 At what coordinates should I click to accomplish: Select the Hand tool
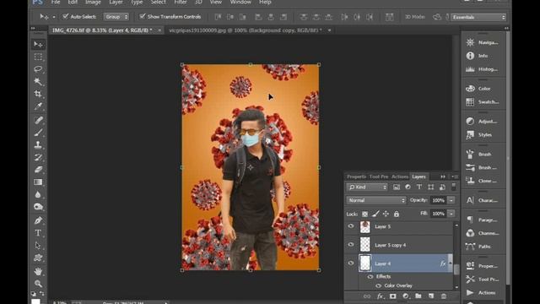[x=38, y=271]
